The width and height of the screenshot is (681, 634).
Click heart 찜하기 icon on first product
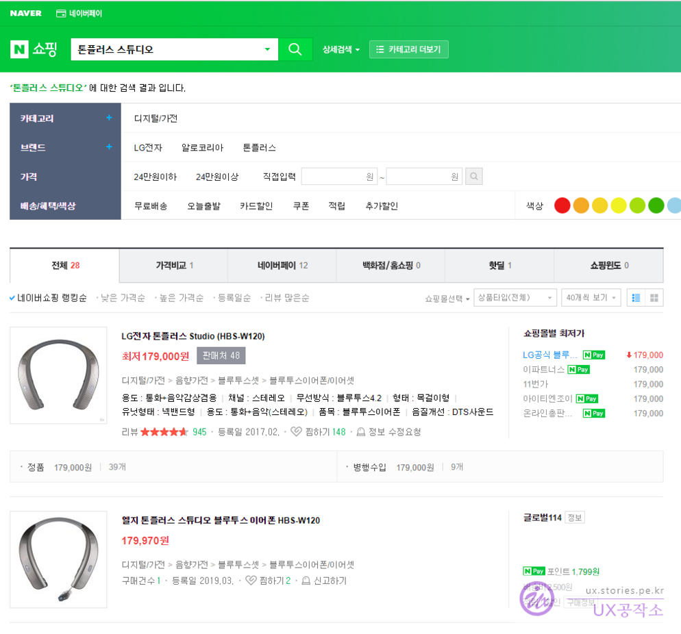coord(296,432)
